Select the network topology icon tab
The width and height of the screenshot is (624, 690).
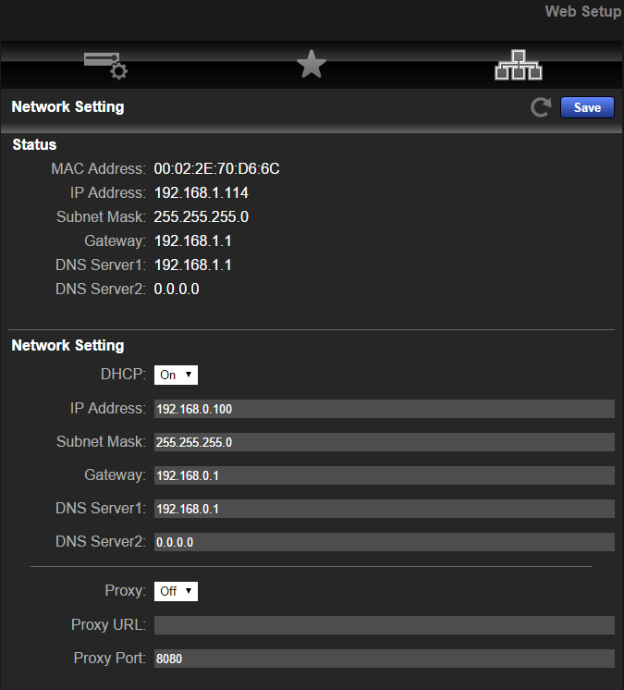click(519, 65)
